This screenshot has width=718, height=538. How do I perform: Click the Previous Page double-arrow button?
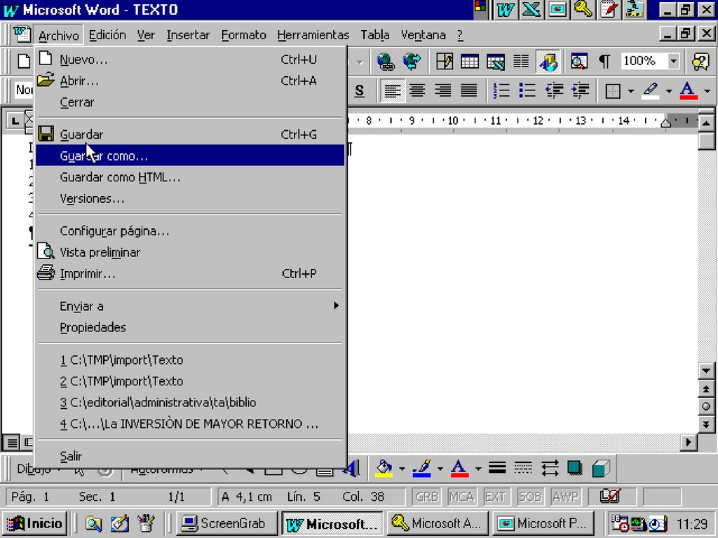(x=706, y=389)
